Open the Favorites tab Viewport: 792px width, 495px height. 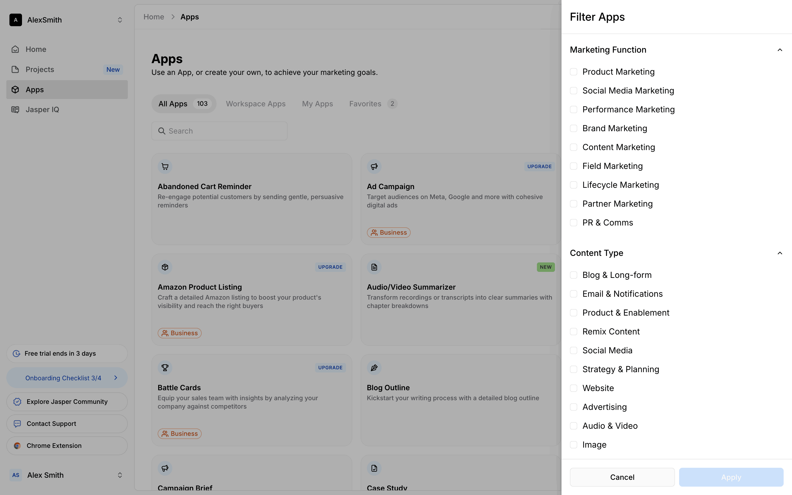[x=365, y=104]
